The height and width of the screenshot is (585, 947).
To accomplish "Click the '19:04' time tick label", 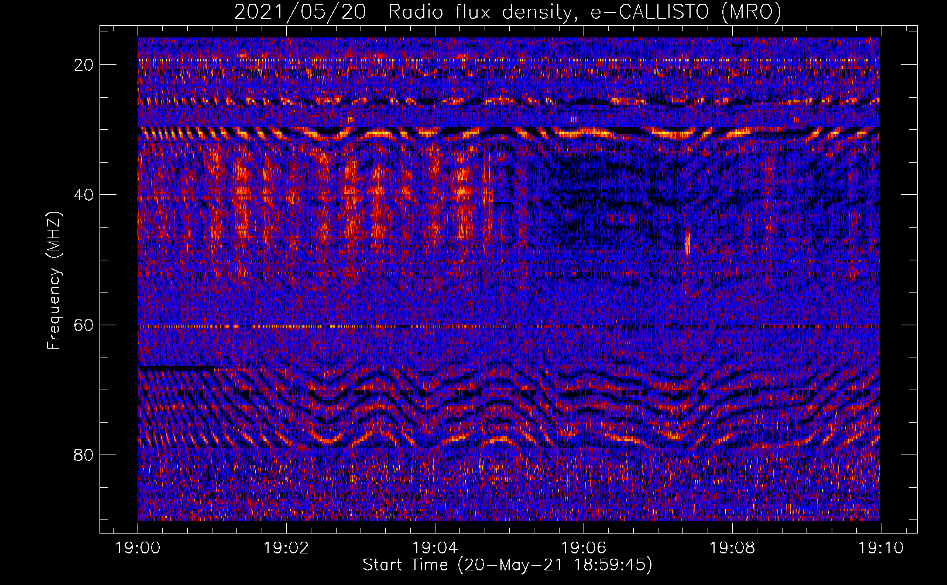I will 435,548.
